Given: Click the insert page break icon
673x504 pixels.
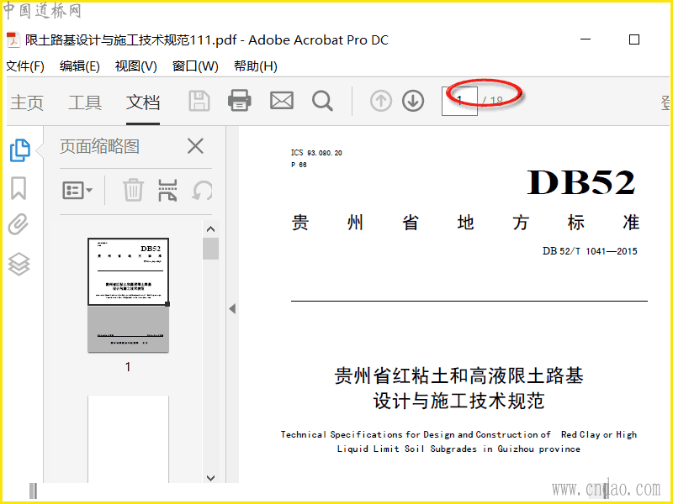Looking at the screenshot, I should point(167,191).
